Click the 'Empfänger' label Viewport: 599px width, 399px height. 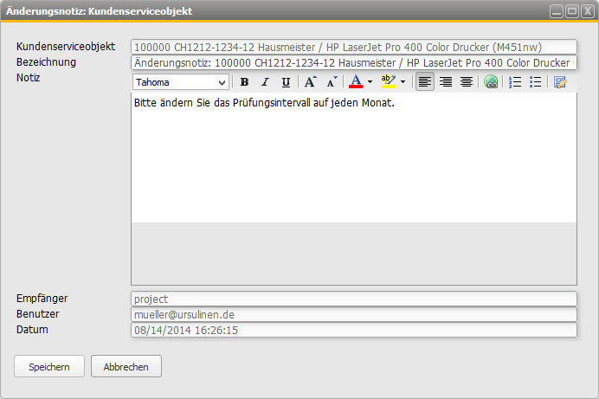click(42, 299)
